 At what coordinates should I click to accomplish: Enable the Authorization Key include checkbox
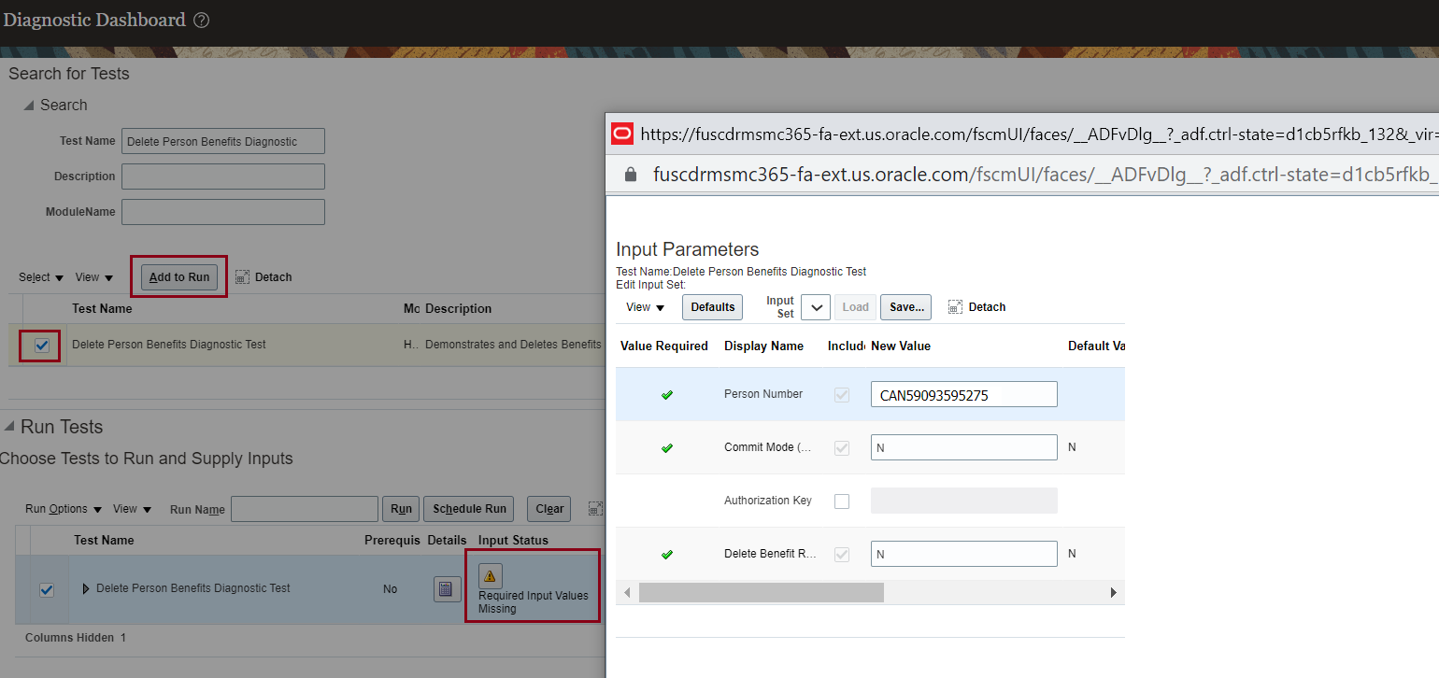pos(842,501)
